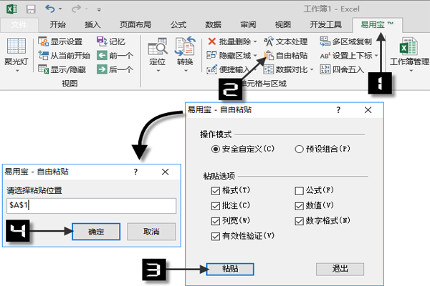
Task: Click the help question mark in options dialog
Action: [338, 110]
